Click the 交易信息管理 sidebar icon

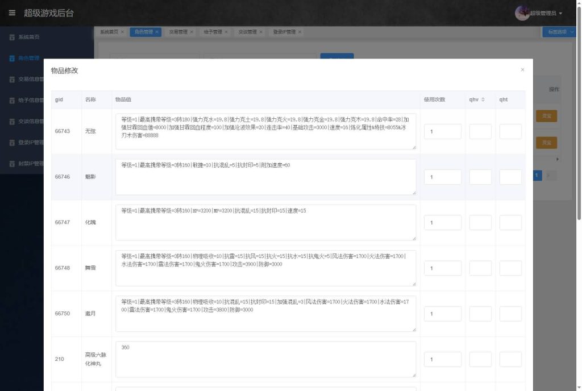tap(11, 79)
